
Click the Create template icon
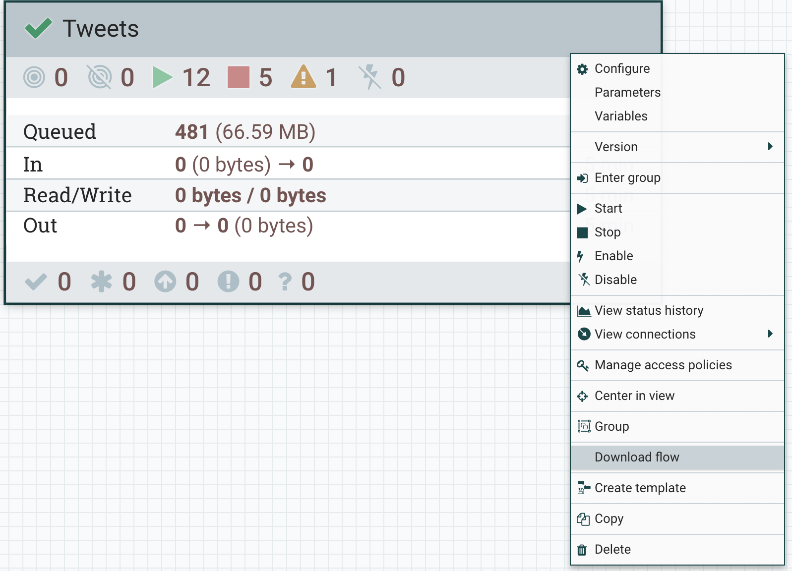point(584,488)
